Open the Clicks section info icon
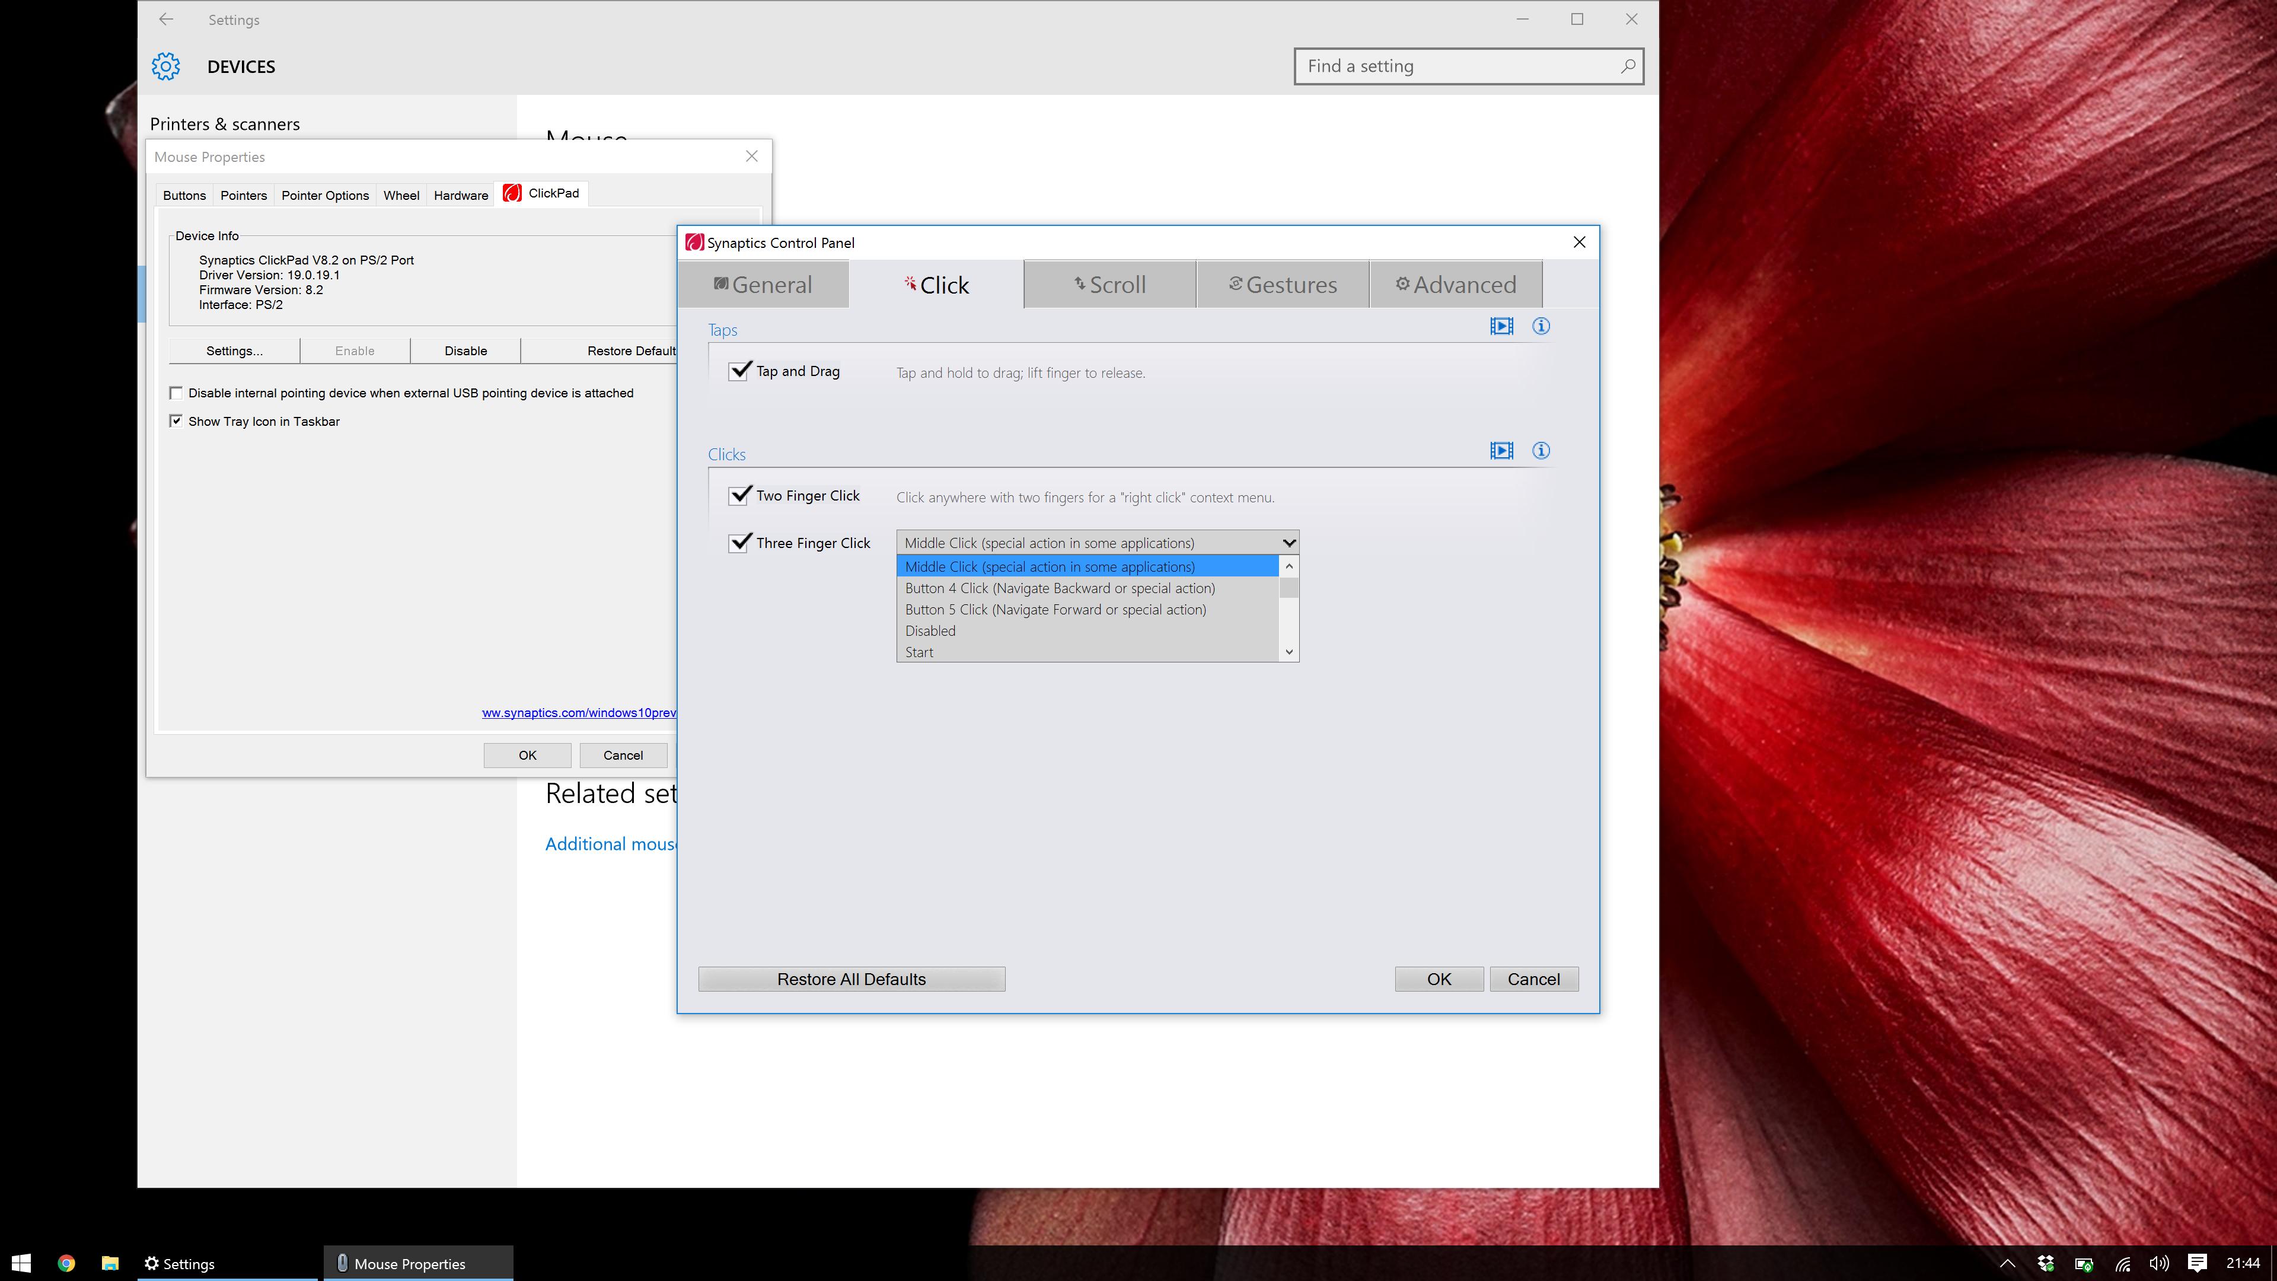Viewport: 2277px width, 1281px height. point(1541,451)
